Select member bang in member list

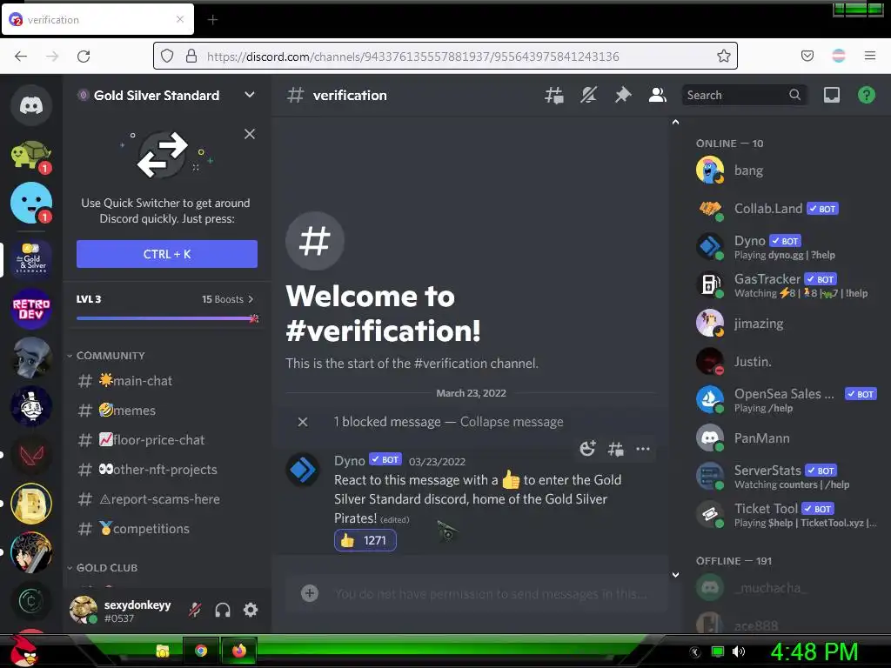pos(787,170)
